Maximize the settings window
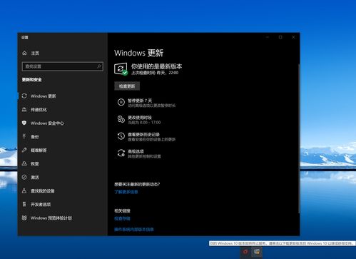Viewport: 356px width, 259px height. (280, 37)
